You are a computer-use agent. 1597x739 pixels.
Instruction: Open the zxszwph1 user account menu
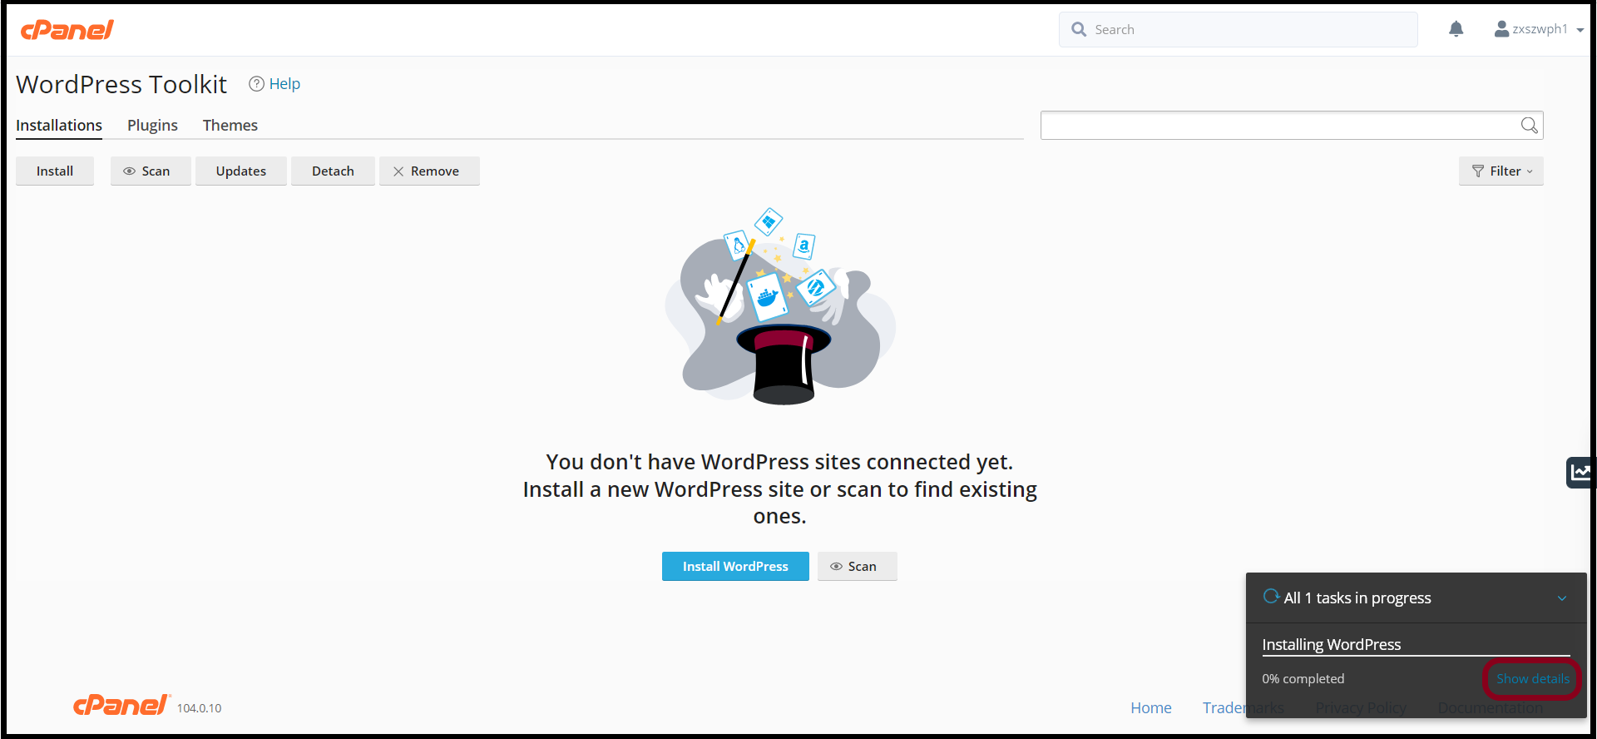pos(1539,29)
